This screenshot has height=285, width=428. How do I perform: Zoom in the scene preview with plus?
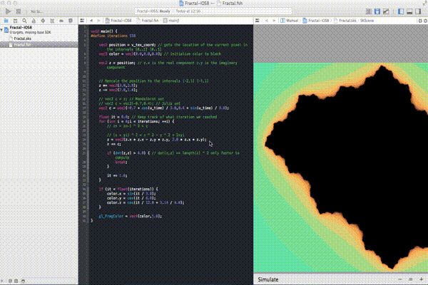[421, 279]
